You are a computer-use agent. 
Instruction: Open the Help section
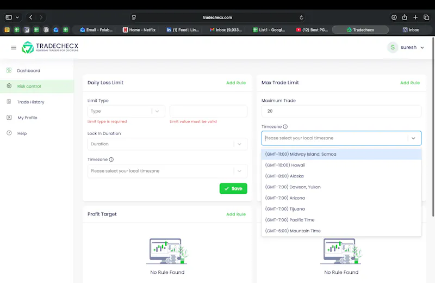click(x=22, y=133)
